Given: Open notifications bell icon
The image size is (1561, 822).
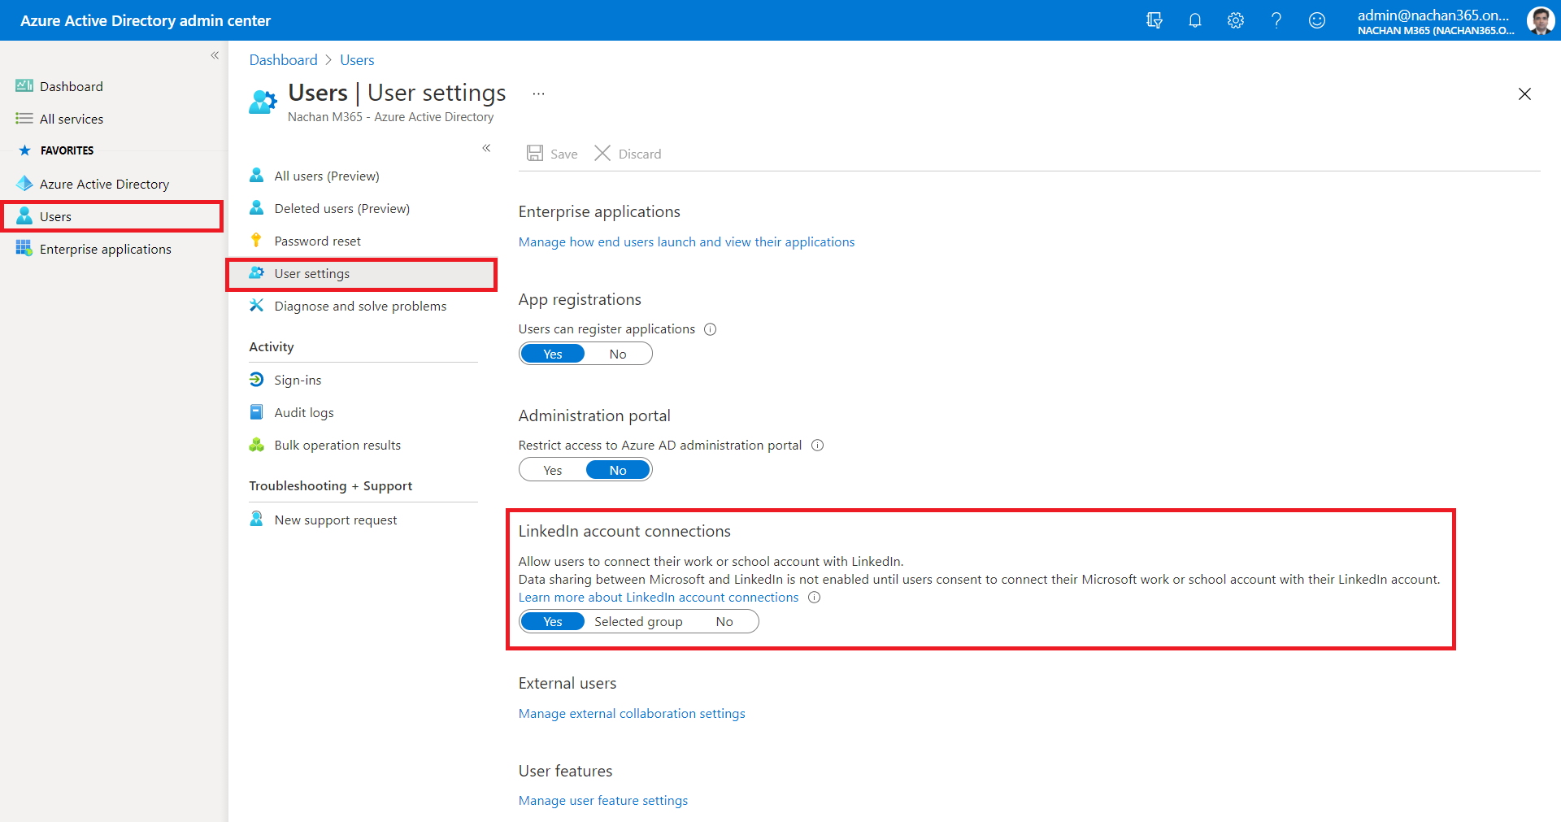Looking at the screenshot, I should click(x=1194, y=20).
